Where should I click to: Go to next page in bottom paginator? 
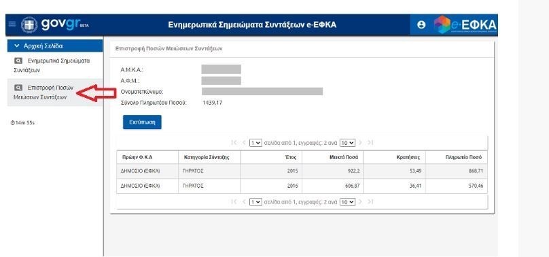pos(360,202)
